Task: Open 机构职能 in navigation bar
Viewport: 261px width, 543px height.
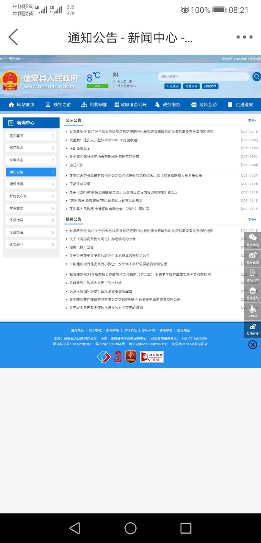Action: (x=94, y=105)
